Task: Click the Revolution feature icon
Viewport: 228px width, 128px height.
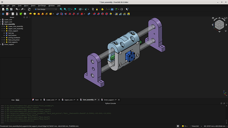Action: 34,14
